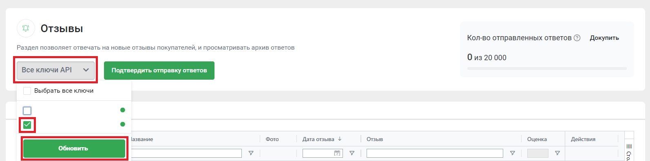Collapse the Все ключи API dropdown
Image resolution: width=650 pixels, height=161 pixels.
point(55,70)
